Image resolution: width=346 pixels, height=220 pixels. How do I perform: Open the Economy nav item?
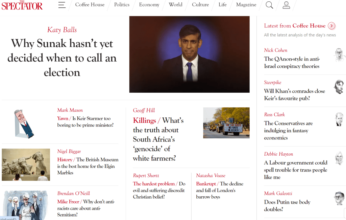click(149, 5)
